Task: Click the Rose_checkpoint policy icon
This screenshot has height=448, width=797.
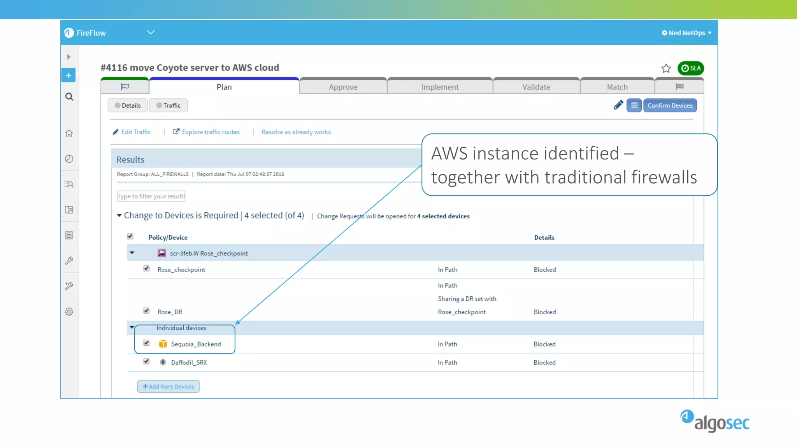Action: click(162, 253)
